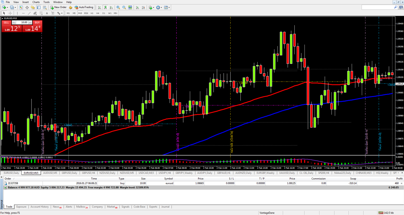Select the Draw Trendline tool
404x215 pixels.
[29, 13]
